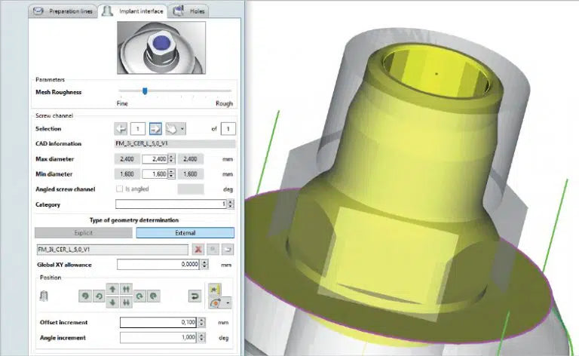579x356 pixels.
Task: Select External geometry determination type
Action: point(185,233)
